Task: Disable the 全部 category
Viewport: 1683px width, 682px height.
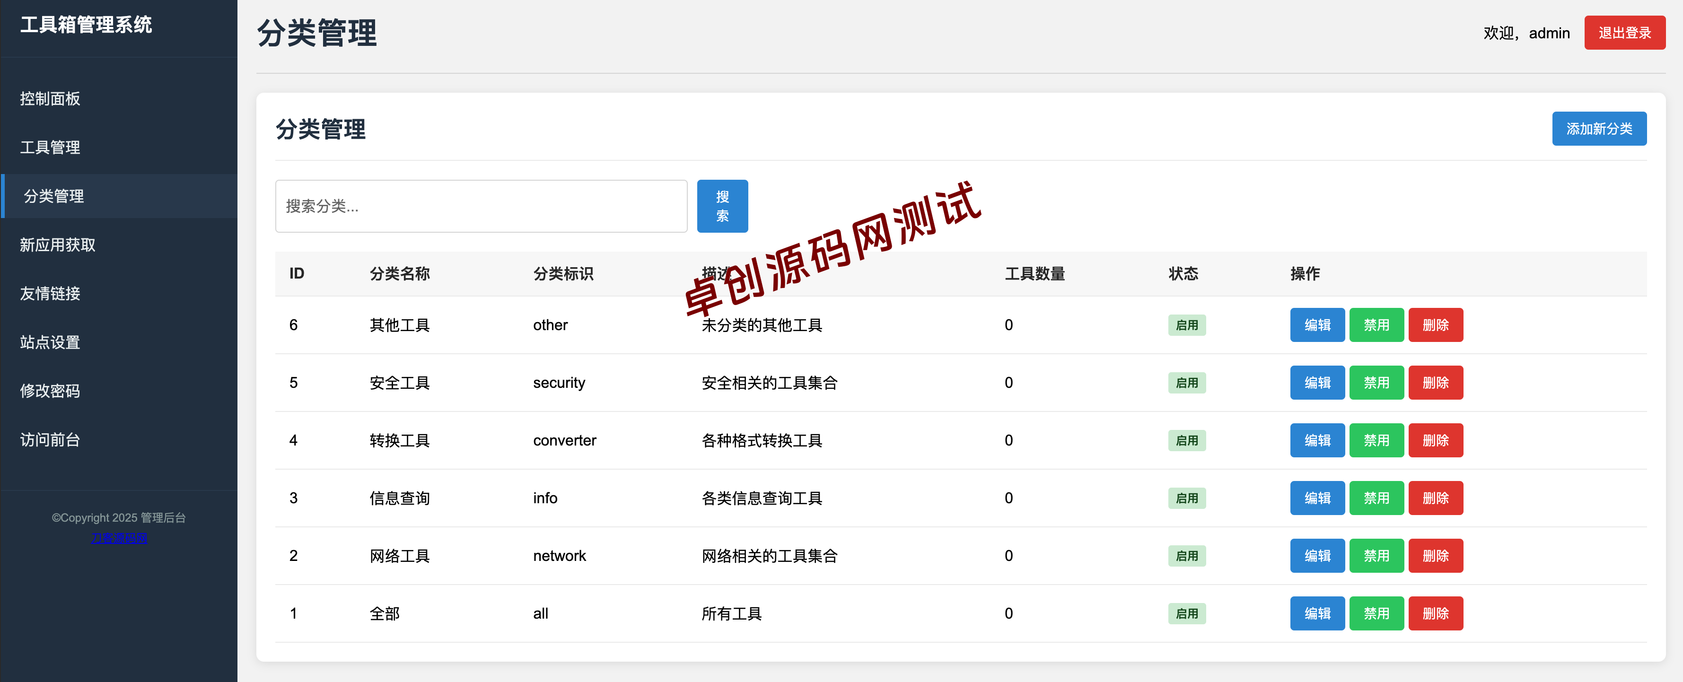Action: point(1376,613)
